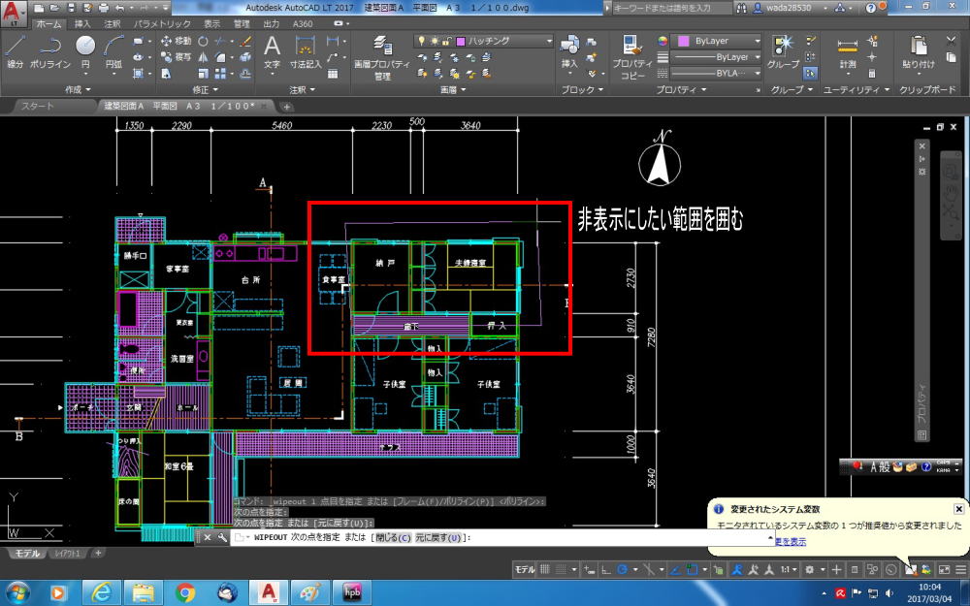This screenshot has width=970, height=606.
Task: Open the ホーム ribbon tab
Action: click(x=48, y=23)
